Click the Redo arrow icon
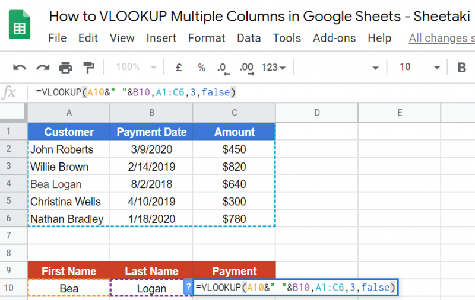 pos(43,68)
